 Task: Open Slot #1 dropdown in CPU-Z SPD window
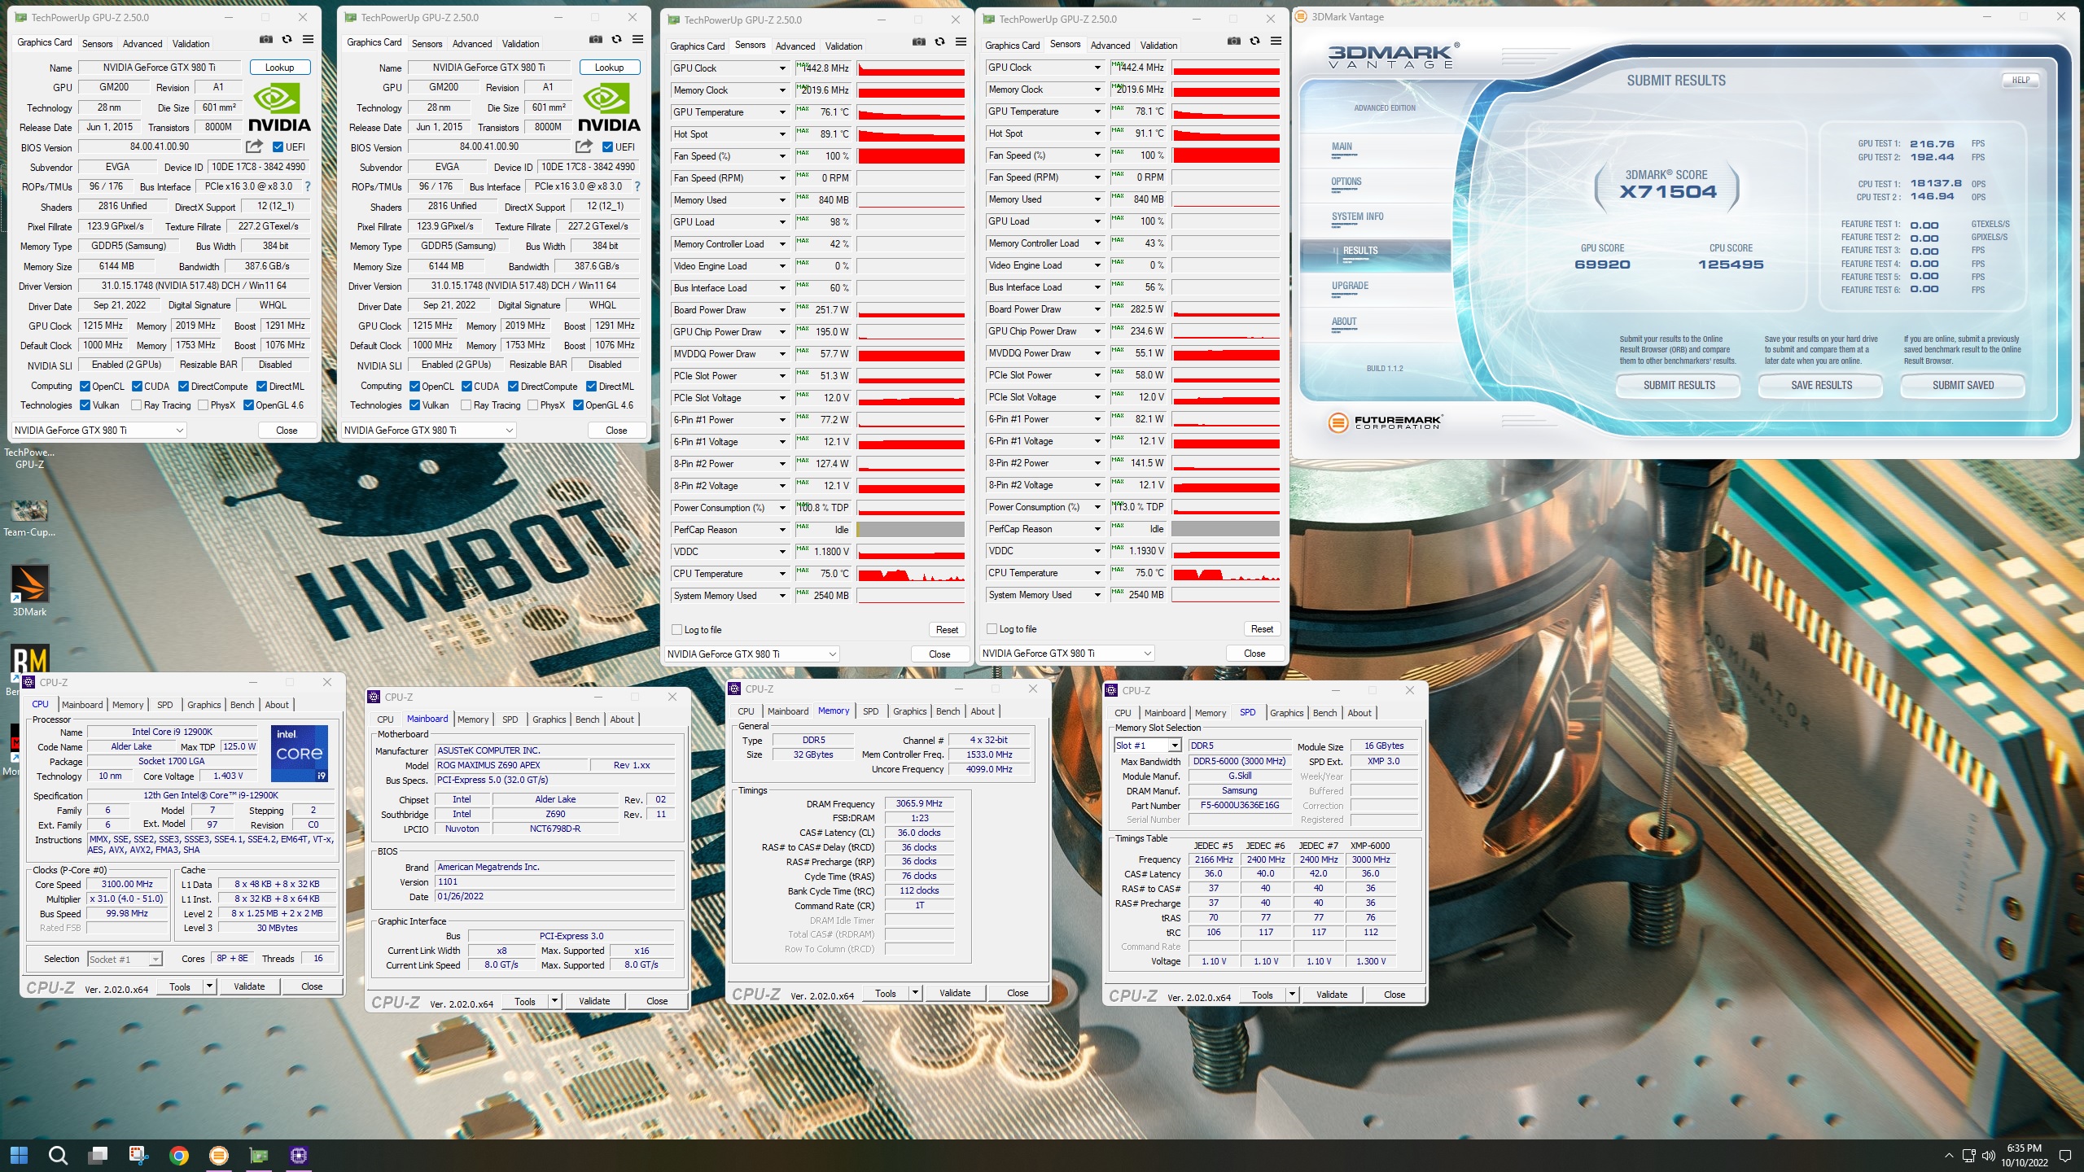[1174, 746]
